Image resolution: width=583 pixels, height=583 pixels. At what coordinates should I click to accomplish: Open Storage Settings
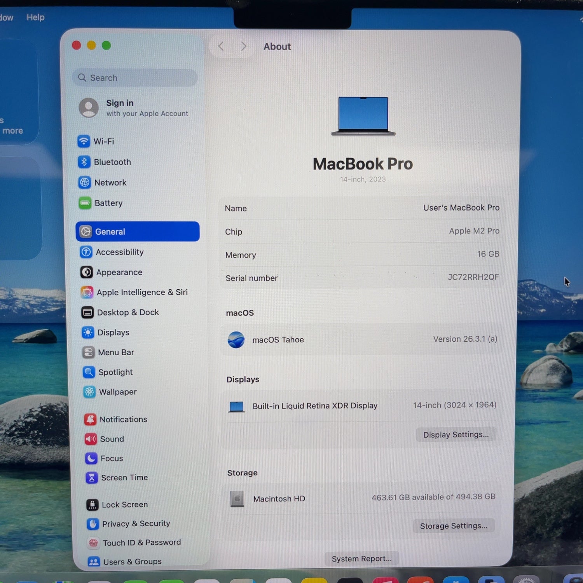click(454, 526)
